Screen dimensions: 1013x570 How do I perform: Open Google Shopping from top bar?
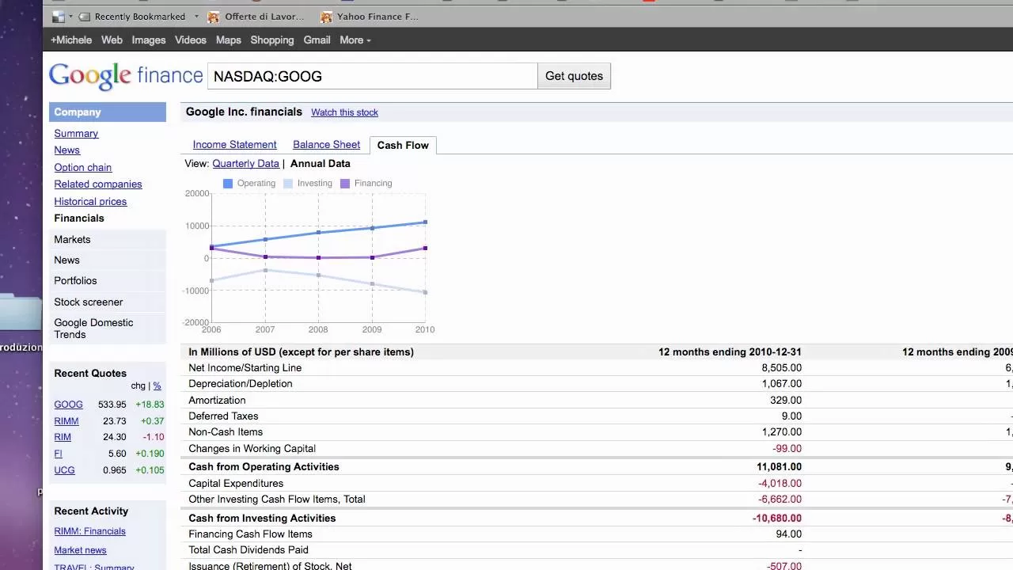pos(272,40)
